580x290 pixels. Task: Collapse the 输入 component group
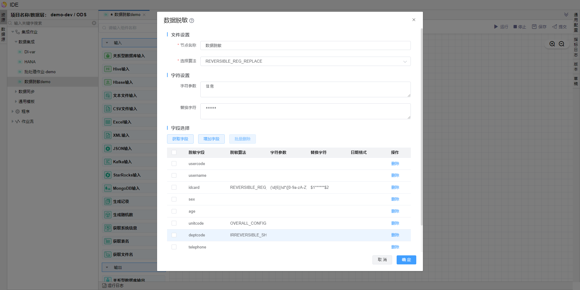pos(107,43)
